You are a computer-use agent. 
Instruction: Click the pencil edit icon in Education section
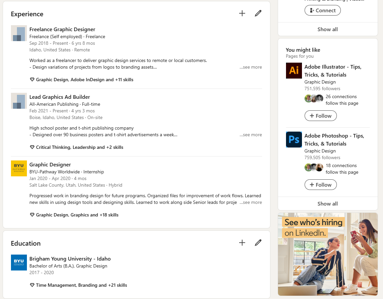(x=258, y=242)
